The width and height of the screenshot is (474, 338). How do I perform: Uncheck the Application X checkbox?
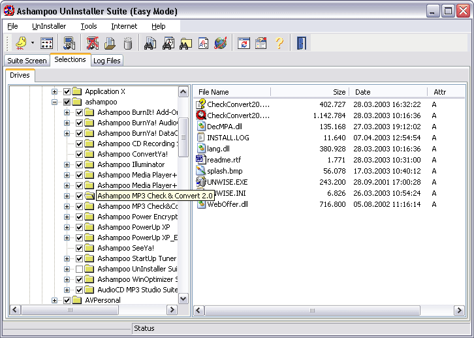[67, 91]
